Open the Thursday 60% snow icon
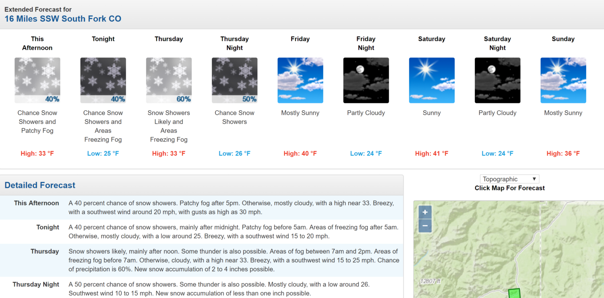 coord(169,80)
